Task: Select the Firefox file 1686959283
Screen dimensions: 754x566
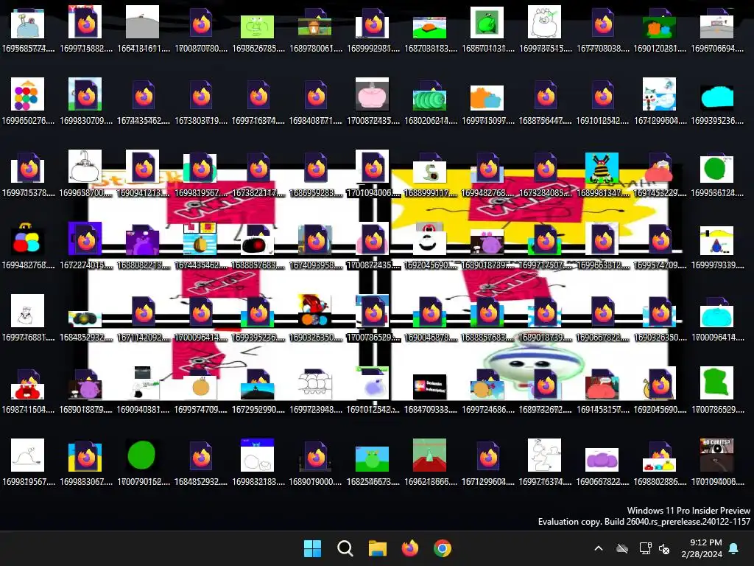Action: (x=315, y=174)
